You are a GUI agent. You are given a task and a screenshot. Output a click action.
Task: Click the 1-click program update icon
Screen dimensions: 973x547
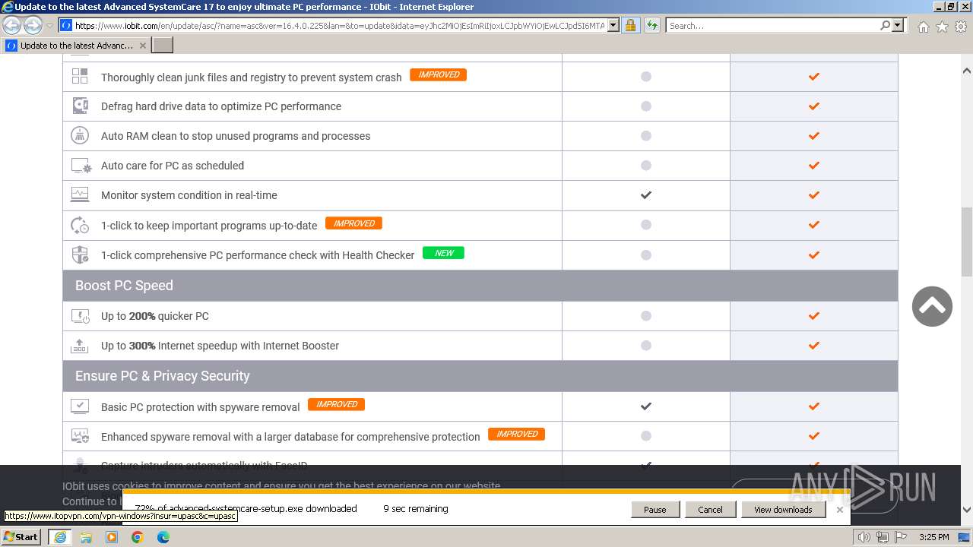(80, 225)
